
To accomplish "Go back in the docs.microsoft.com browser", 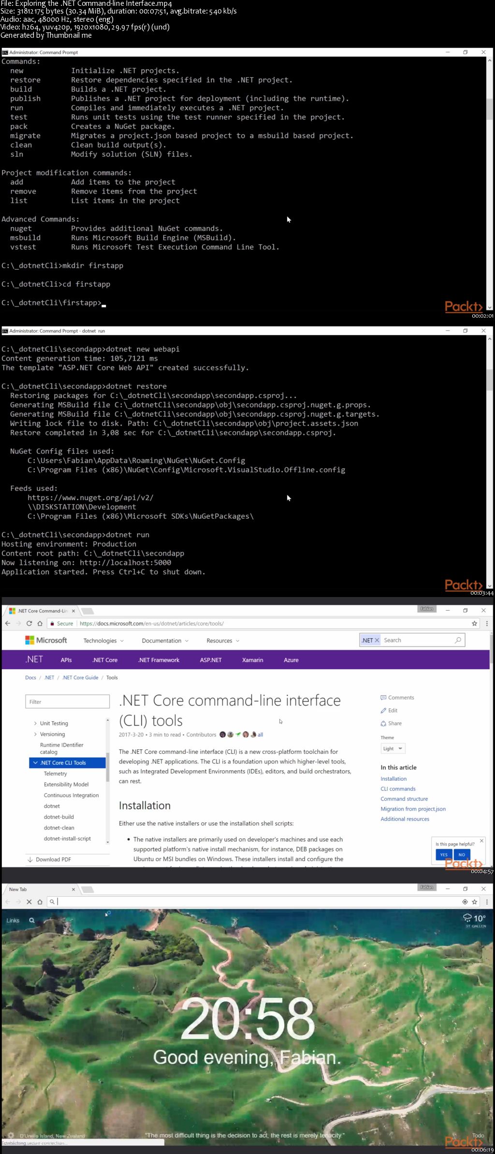I will [x=7, y=623].
